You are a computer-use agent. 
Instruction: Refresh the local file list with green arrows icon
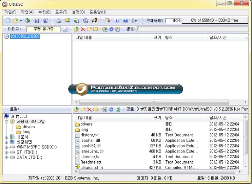click(118, 110)
